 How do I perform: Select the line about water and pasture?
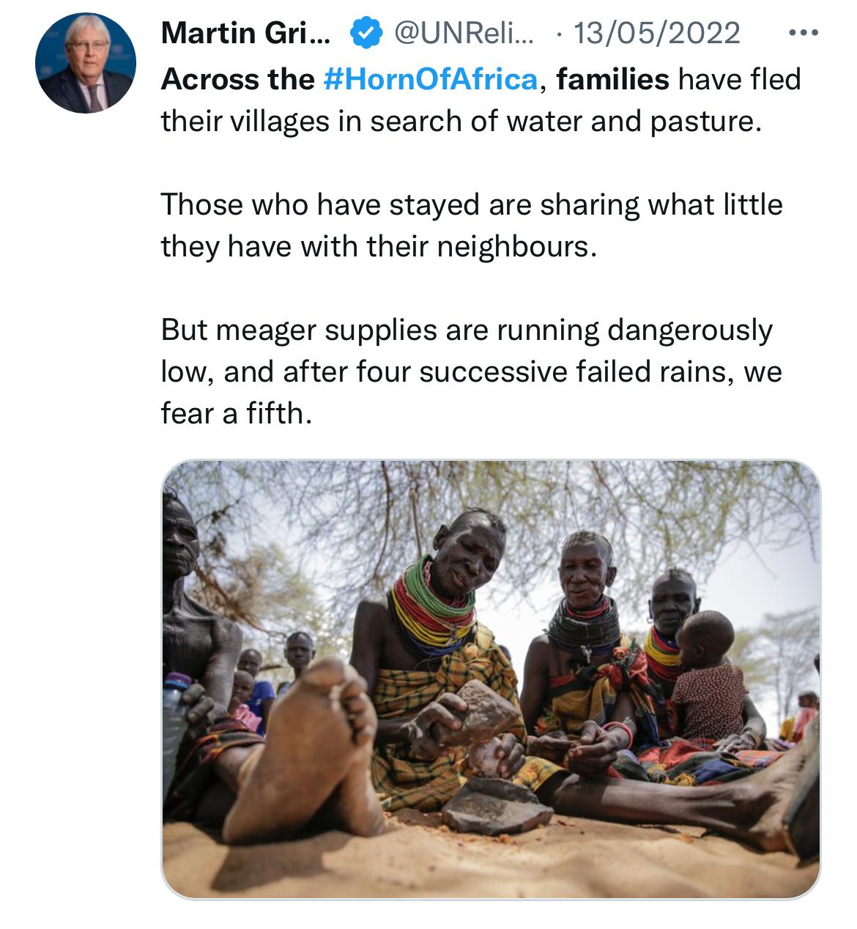click(461, 121)
